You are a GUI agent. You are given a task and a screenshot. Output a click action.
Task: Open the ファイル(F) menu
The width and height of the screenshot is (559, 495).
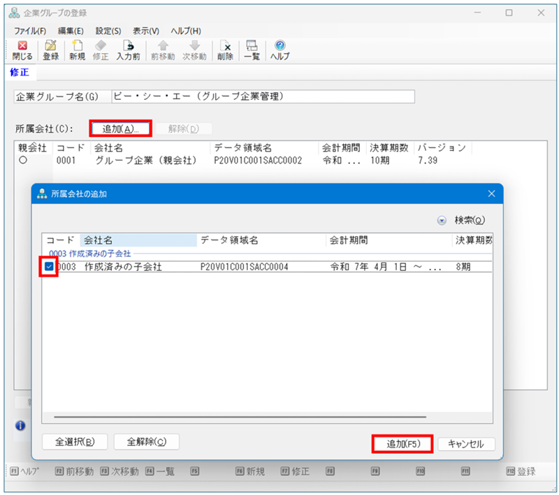(x=30, y=31)
